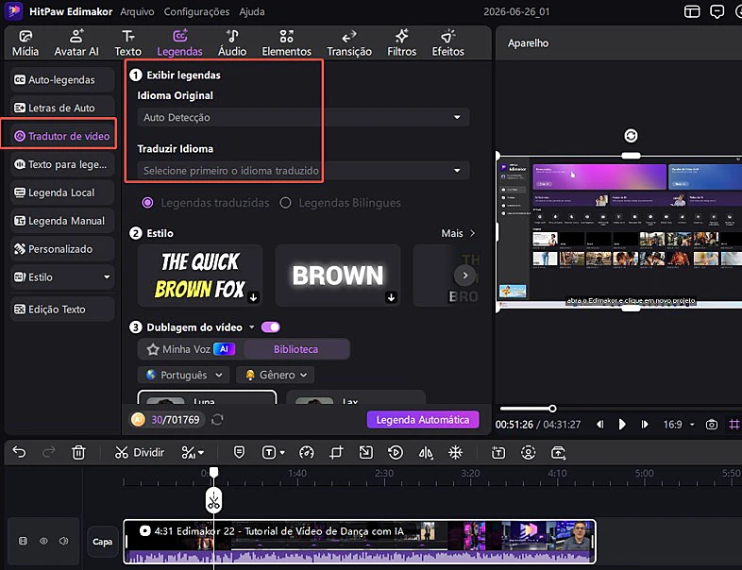
Task: Switch to the Minha Voz tab
Action: pos(191,349)
